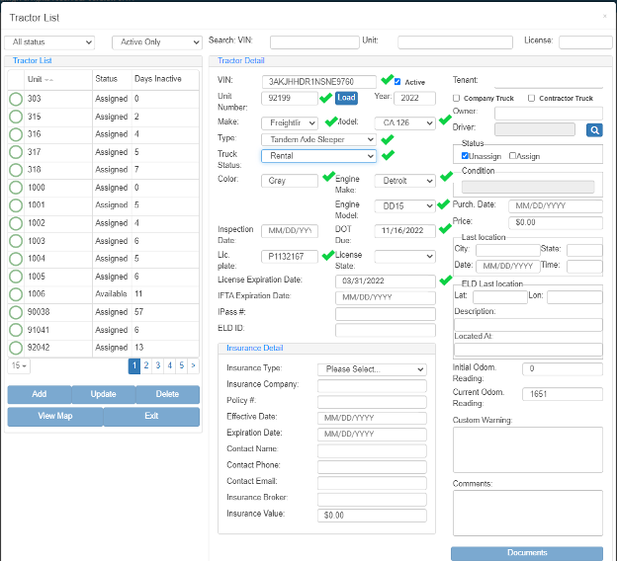Check the Contractor Truck box

(531, 98)
